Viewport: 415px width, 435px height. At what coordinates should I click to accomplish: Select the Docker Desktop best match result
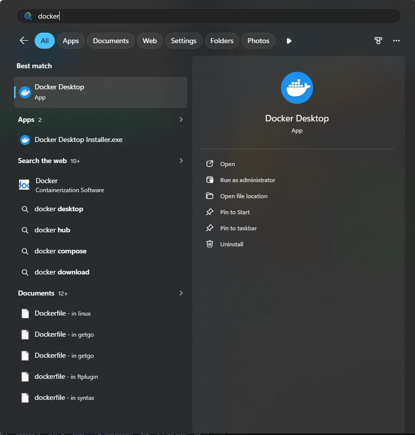[101, 92]
